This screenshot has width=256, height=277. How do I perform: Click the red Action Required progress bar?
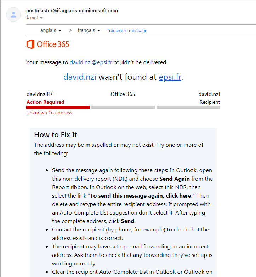tap(58, 107)
